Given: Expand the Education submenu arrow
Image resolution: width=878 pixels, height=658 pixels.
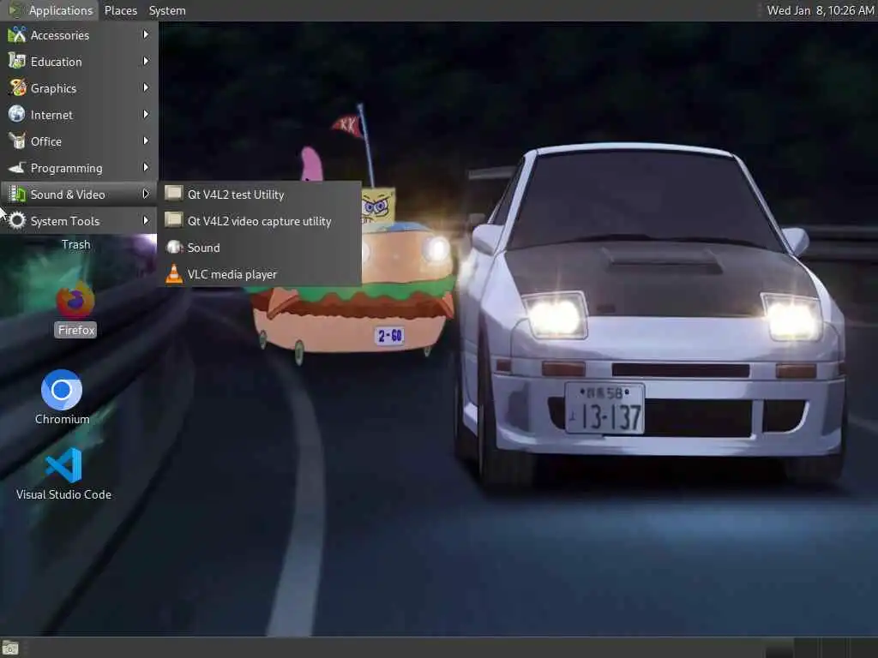Looking at the screenshot, I should tap(146, 61).
